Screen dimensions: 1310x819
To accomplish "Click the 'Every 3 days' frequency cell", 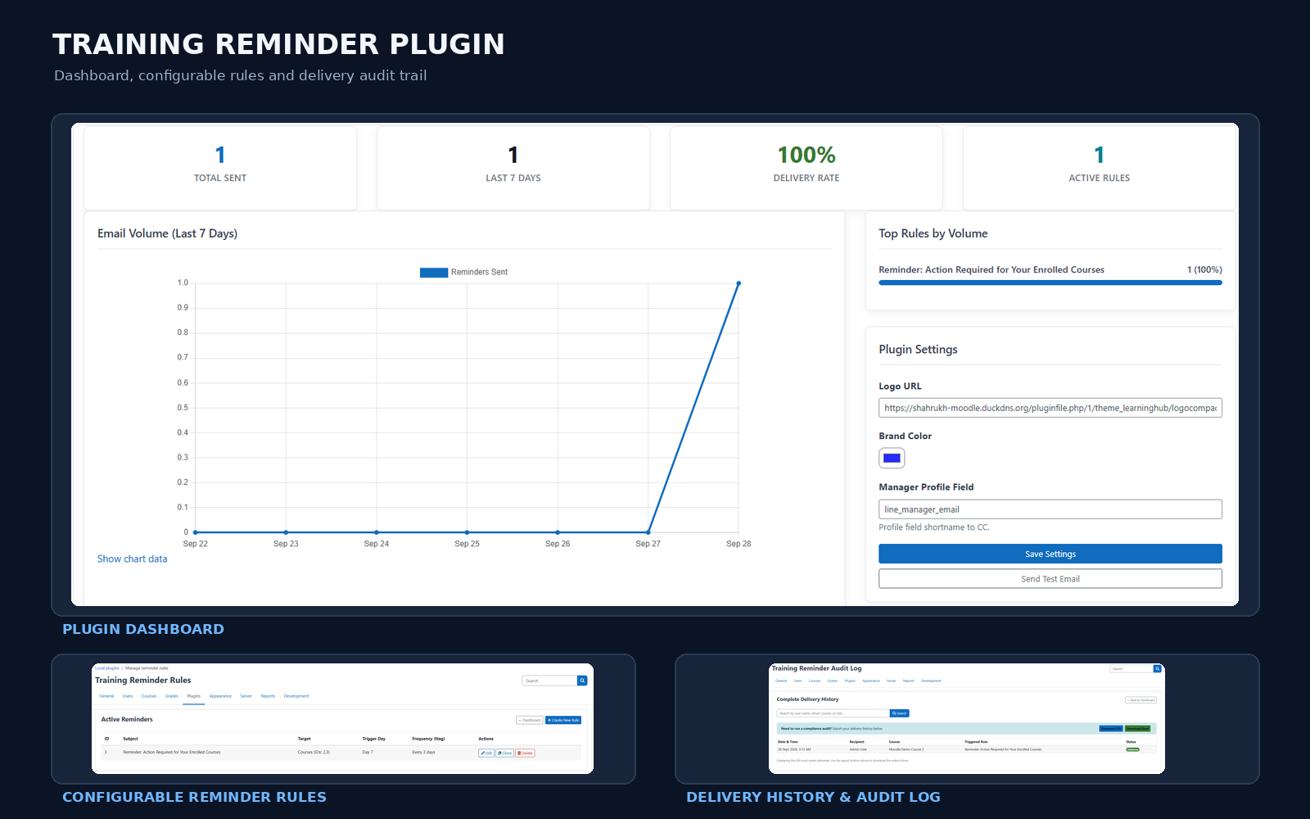I will 423,752.
